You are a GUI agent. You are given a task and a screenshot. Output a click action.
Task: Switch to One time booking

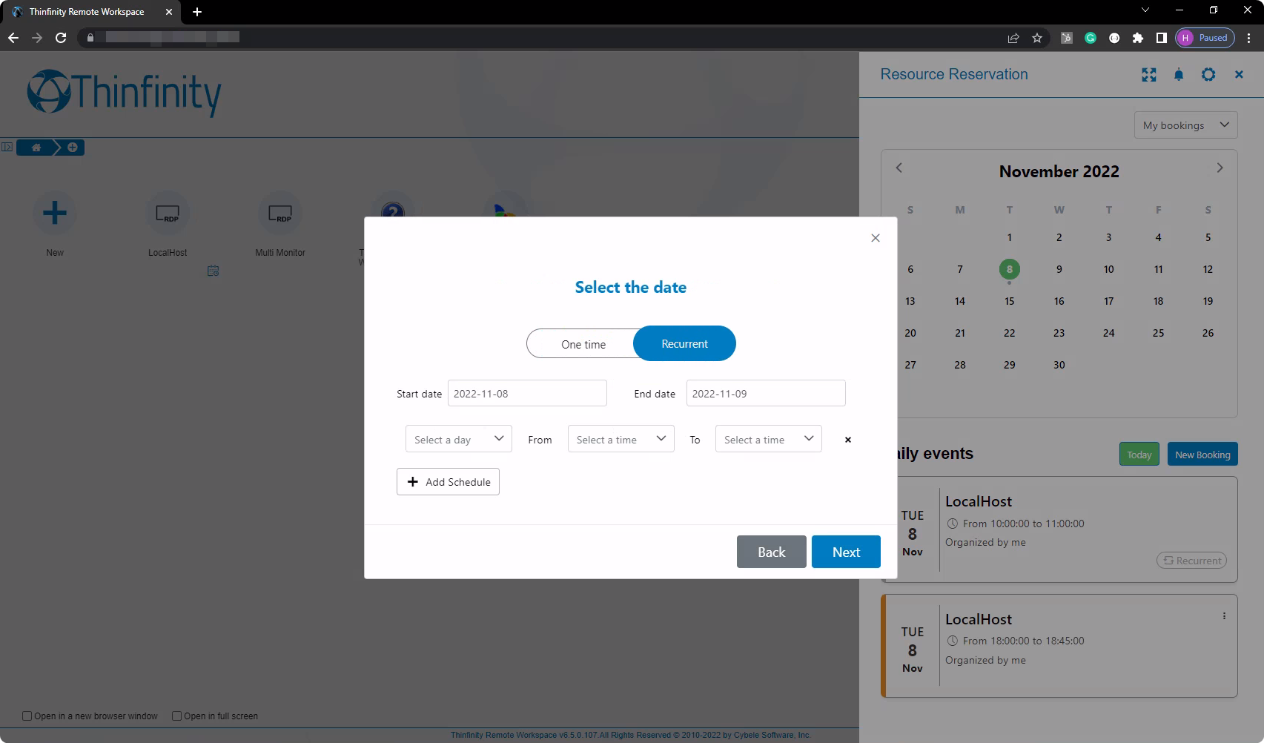(583, 344)
